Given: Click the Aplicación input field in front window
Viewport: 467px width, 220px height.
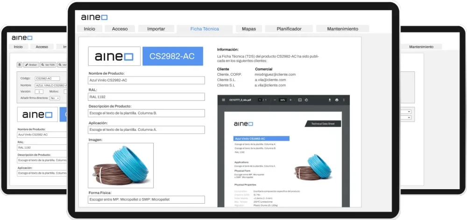Looking at the screenshot, I should coord(147,130).
